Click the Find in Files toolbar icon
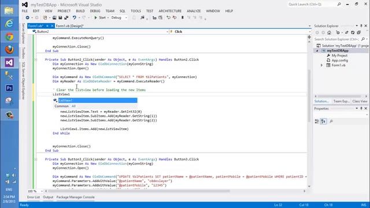Image resolution: width=370 pixels, height=208 pixels. coord(142,18)
